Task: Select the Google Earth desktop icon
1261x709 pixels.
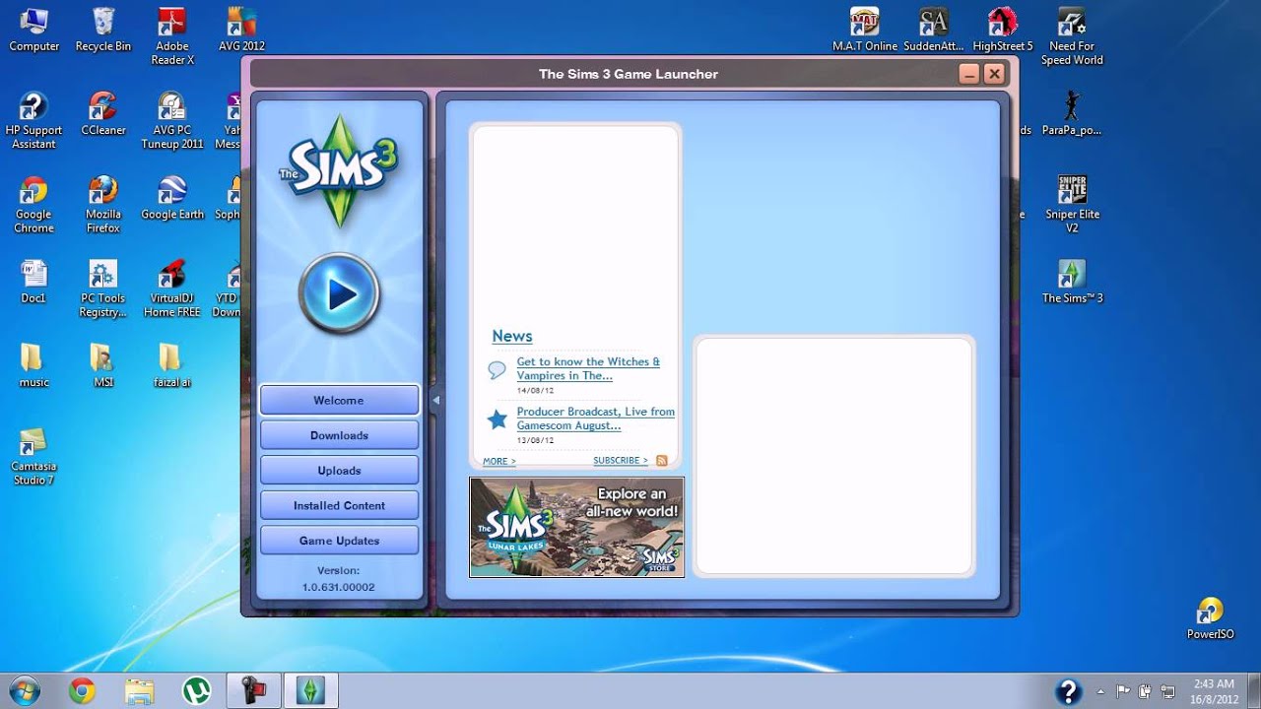Action: point(172,198)
